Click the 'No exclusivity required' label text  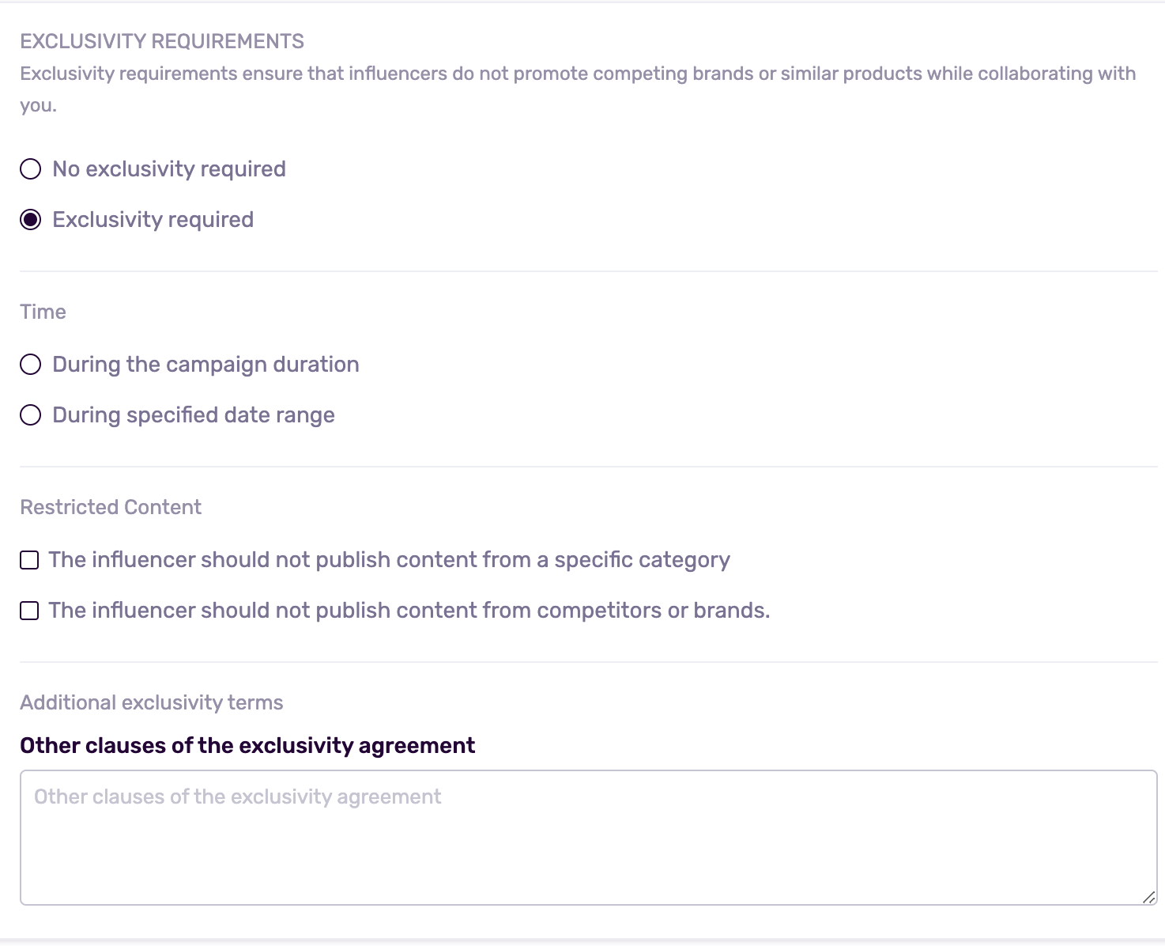(169, 169)
